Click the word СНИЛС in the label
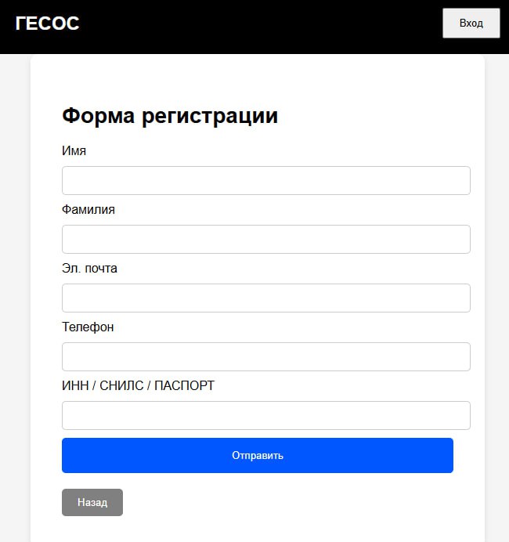The height and width of the screenshot is (542, 509). tap(121, 385)
